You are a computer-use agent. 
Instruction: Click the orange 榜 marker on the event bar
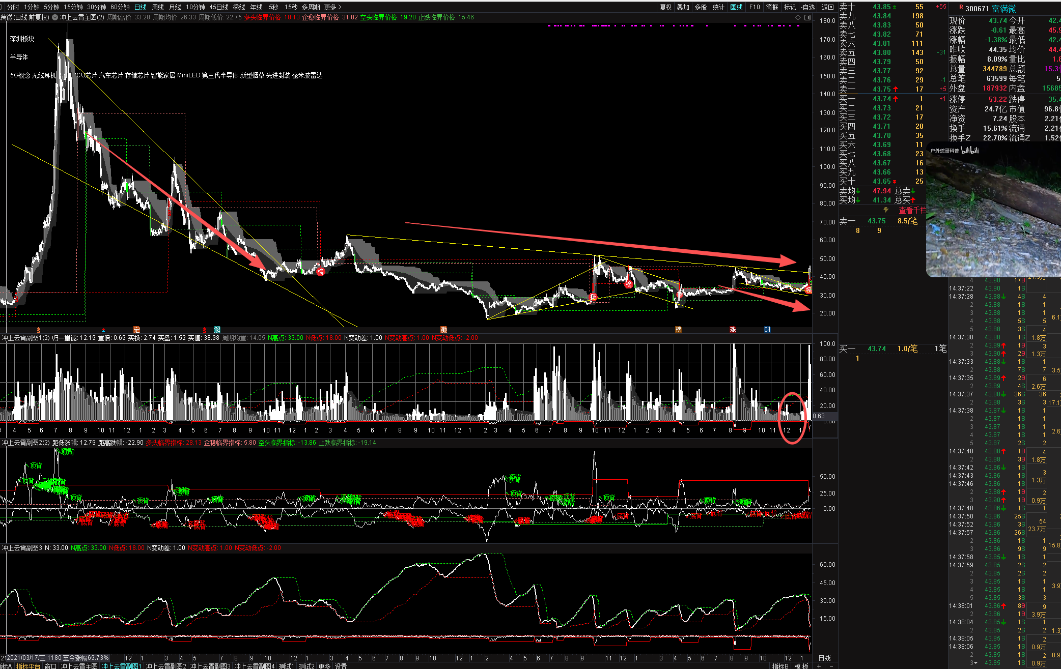point(678,330)
